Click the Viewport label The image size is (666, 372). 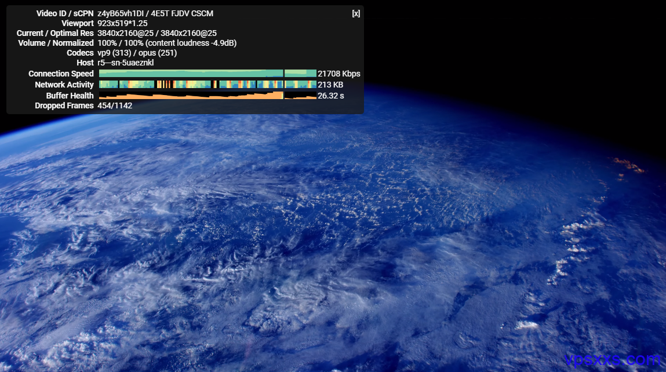[x=78, y=23]
